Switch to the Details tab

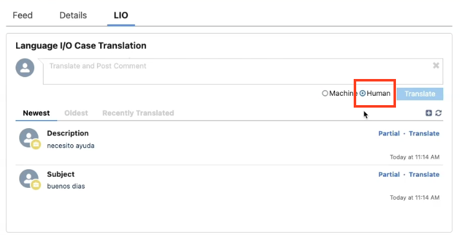click(73, 16)
